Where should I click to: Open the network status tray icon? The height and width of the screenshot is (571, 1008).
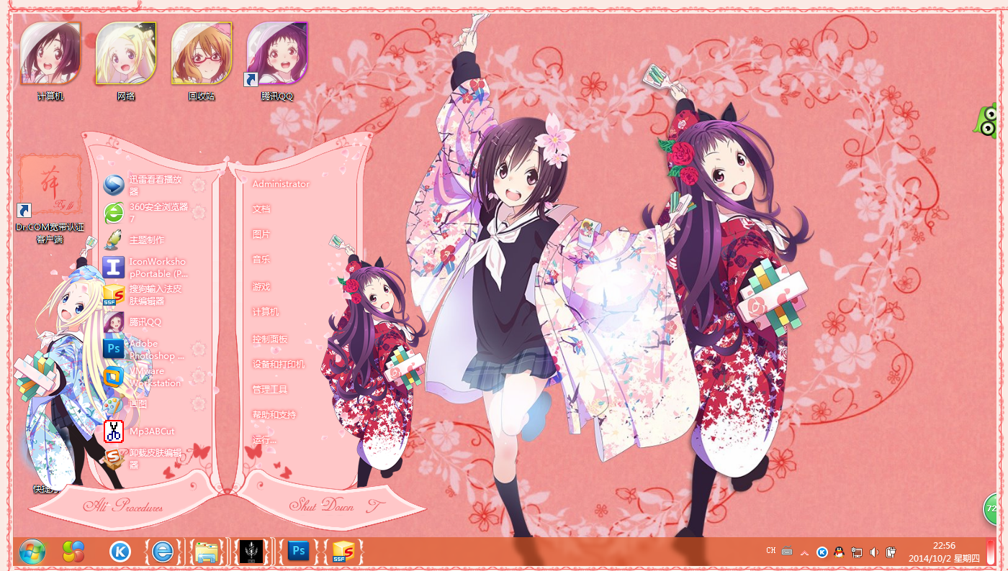coord(857,552)
